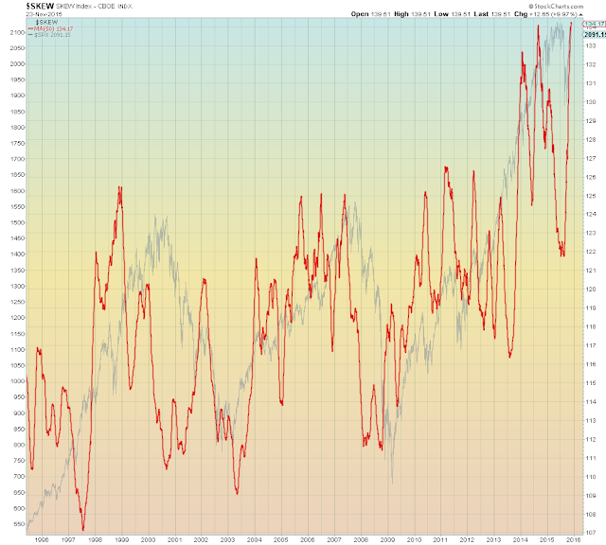Click the Low value 139.51

[461, 14]
